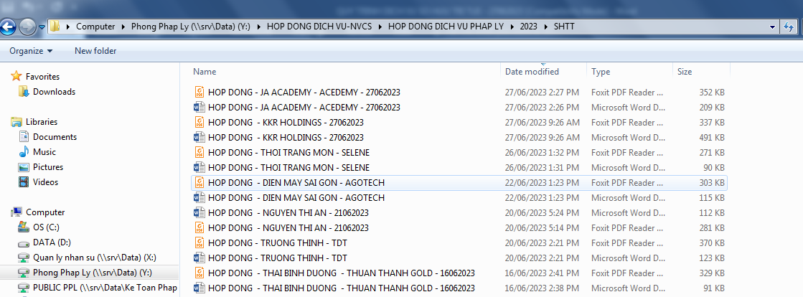Viewport: 803px width, 297px height.
Task: Select the 115 KB DIEN MAY SAI GON filename
Action: (296, 198)
